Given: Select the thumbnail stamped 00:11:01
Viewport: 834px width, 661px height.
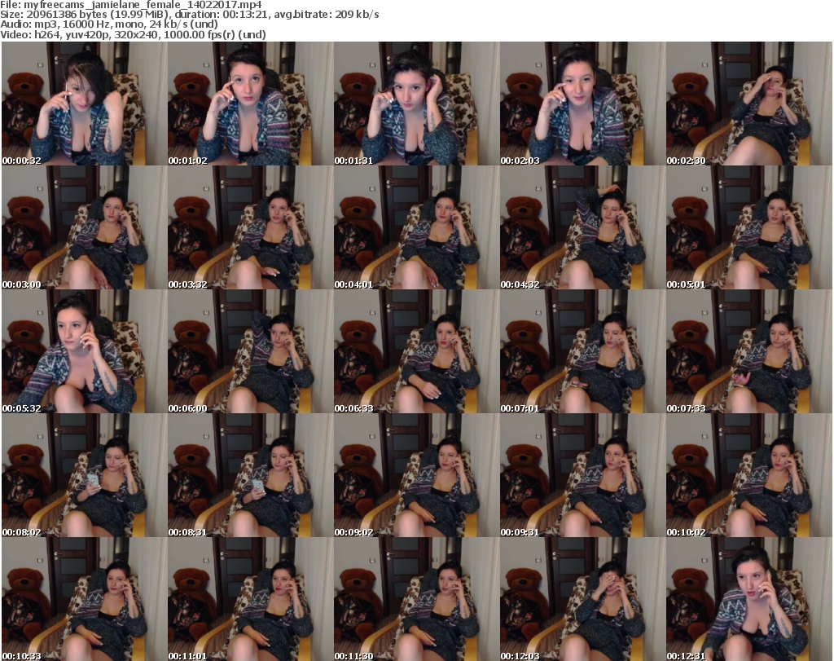Looking at the screenshot, I should click(251, 599).
